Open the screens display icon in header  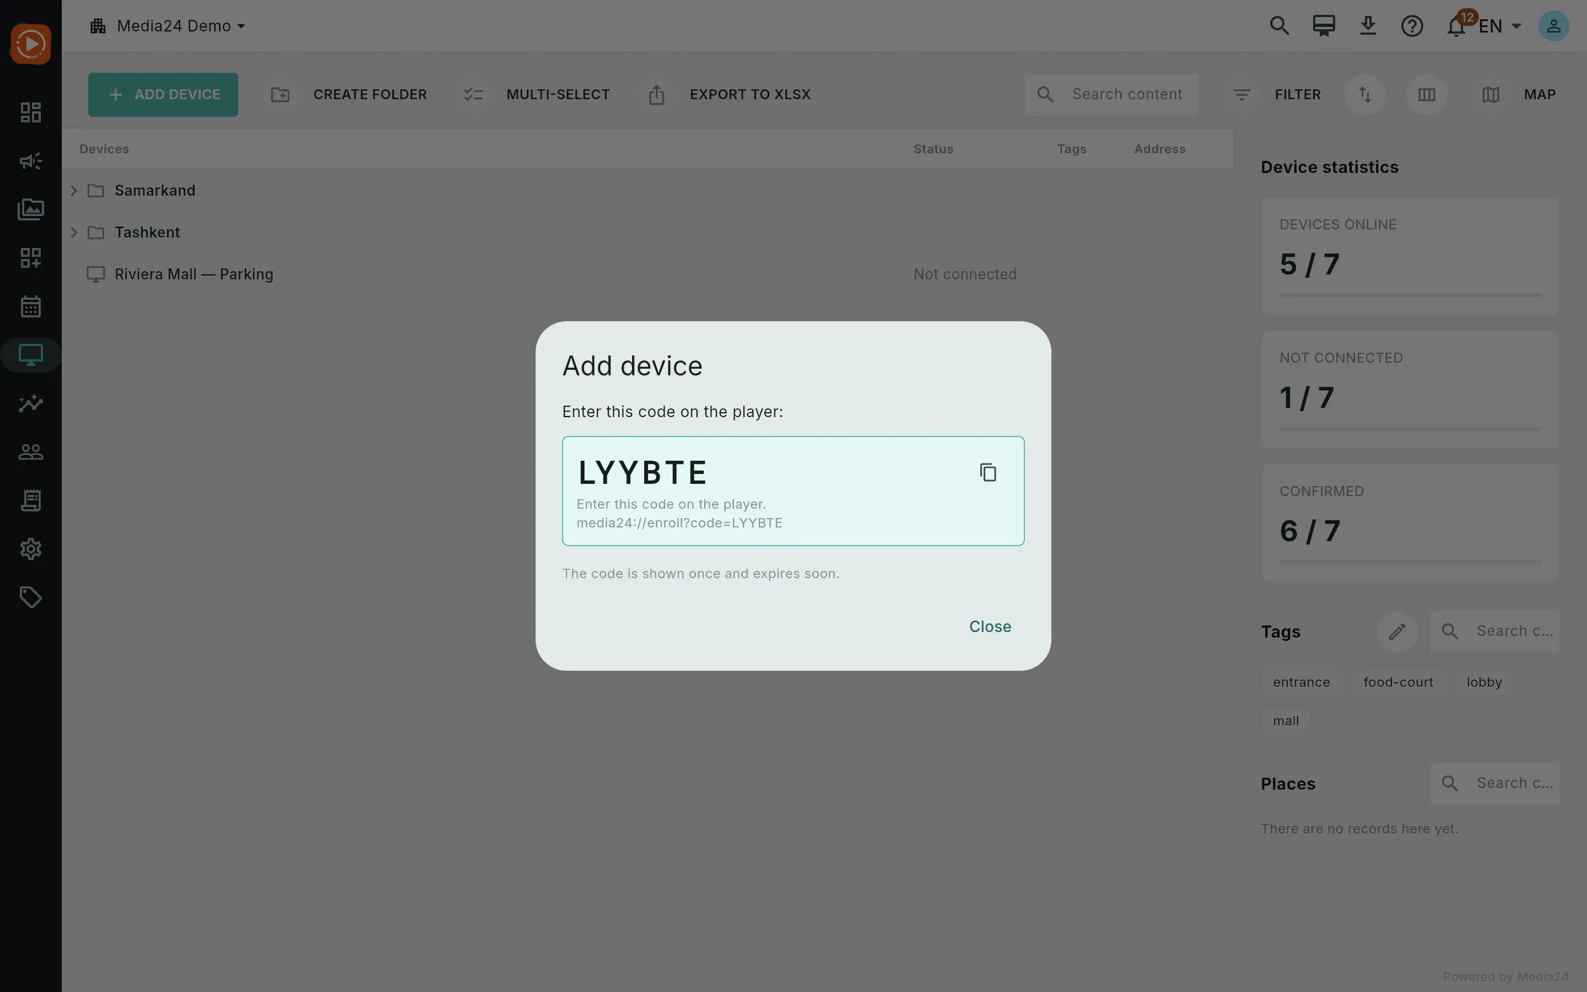click(1324, 26)
